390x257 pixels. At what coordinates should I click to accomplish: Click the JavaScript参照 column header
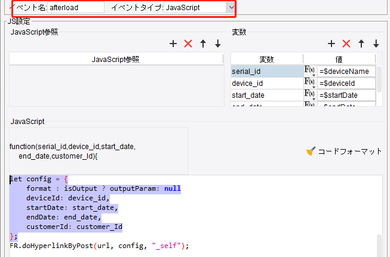tap(116, 60)
